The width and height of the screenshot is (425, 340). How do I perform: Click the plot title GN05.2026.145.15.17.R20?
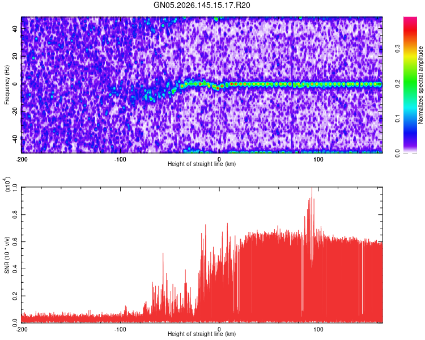click(202, 5)
